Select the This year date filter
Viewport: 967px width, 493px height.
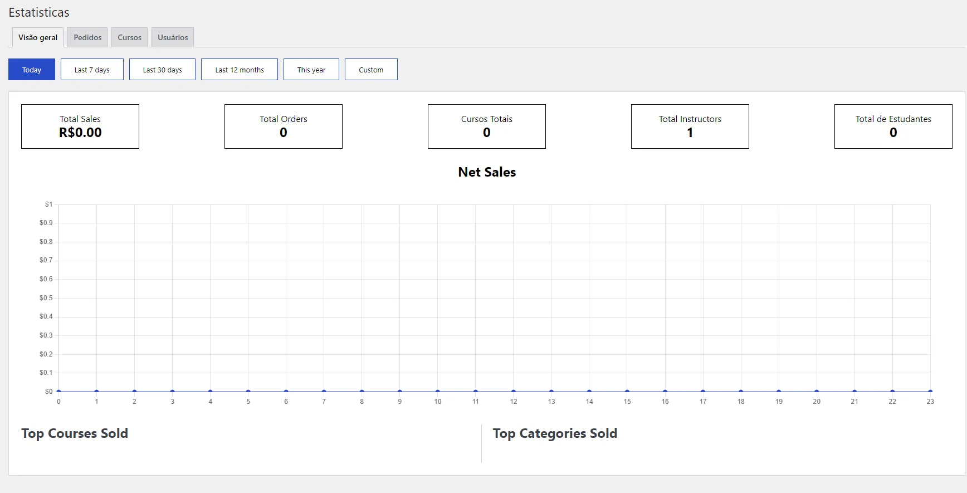tap(311, 70)
